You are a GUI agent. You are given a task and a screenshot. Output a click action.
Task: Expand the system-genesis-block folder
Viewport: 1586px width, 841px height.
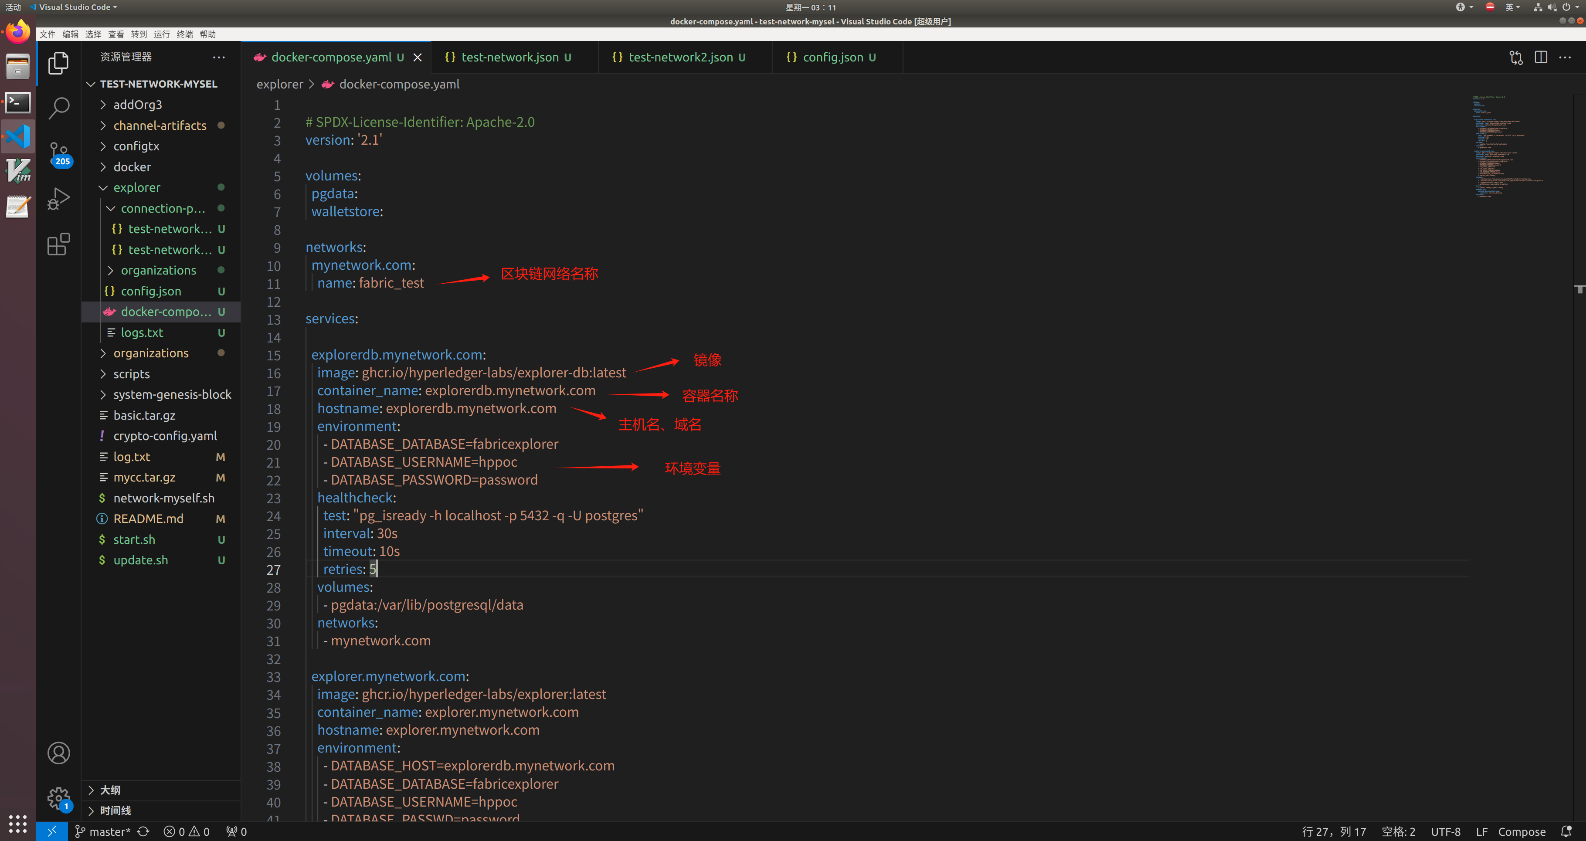pyautogui.click(x=161, y=394)
